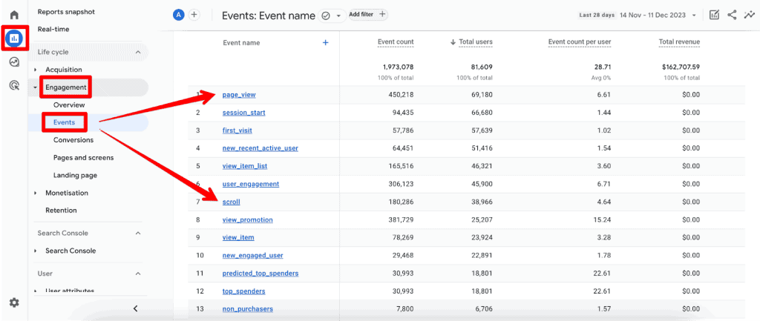Sort by Event count per user column

point(580,42)
